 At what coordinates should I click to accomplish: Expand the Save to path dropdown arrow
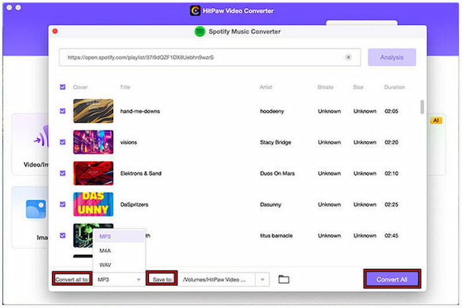pos(262,280)
